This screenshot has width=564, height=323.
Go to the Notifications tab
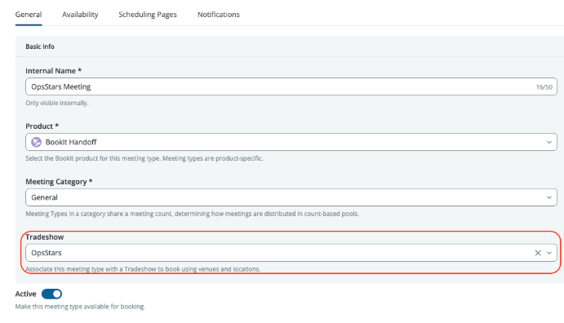tap(218, 15)
